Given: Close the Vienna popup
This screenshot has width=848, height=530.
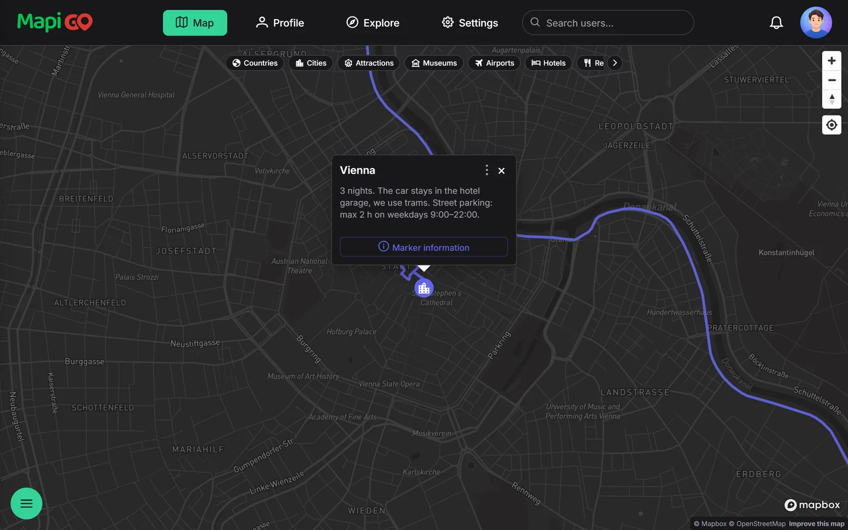Looking at the screenshot, I should point(501,171).
